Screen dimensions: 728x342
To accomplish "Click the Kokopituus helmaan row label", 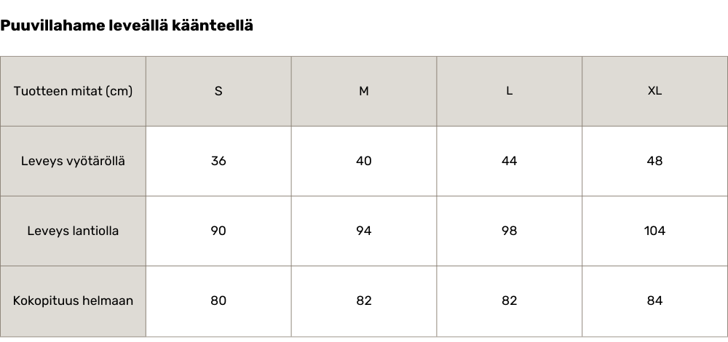I will click(73, 301).
